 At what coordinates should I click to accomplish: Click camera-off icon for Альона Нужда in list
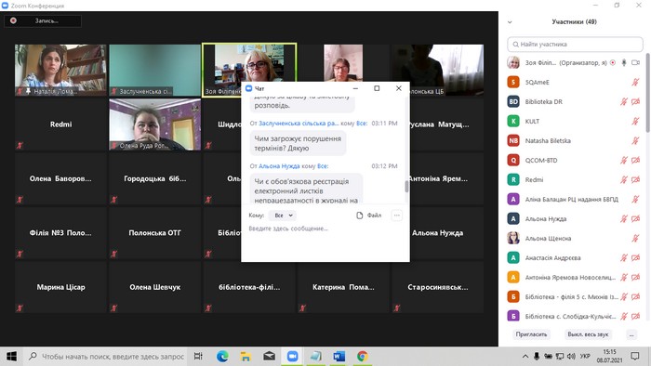click(635, 218)
